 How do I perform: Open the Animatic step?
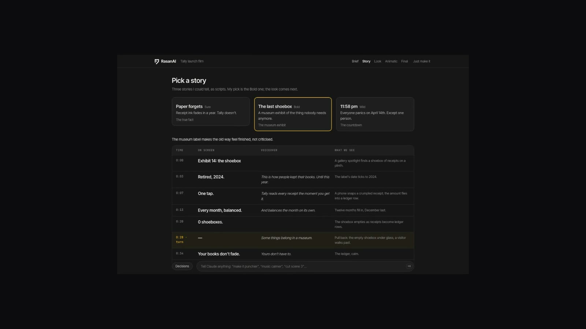[391, 61]
